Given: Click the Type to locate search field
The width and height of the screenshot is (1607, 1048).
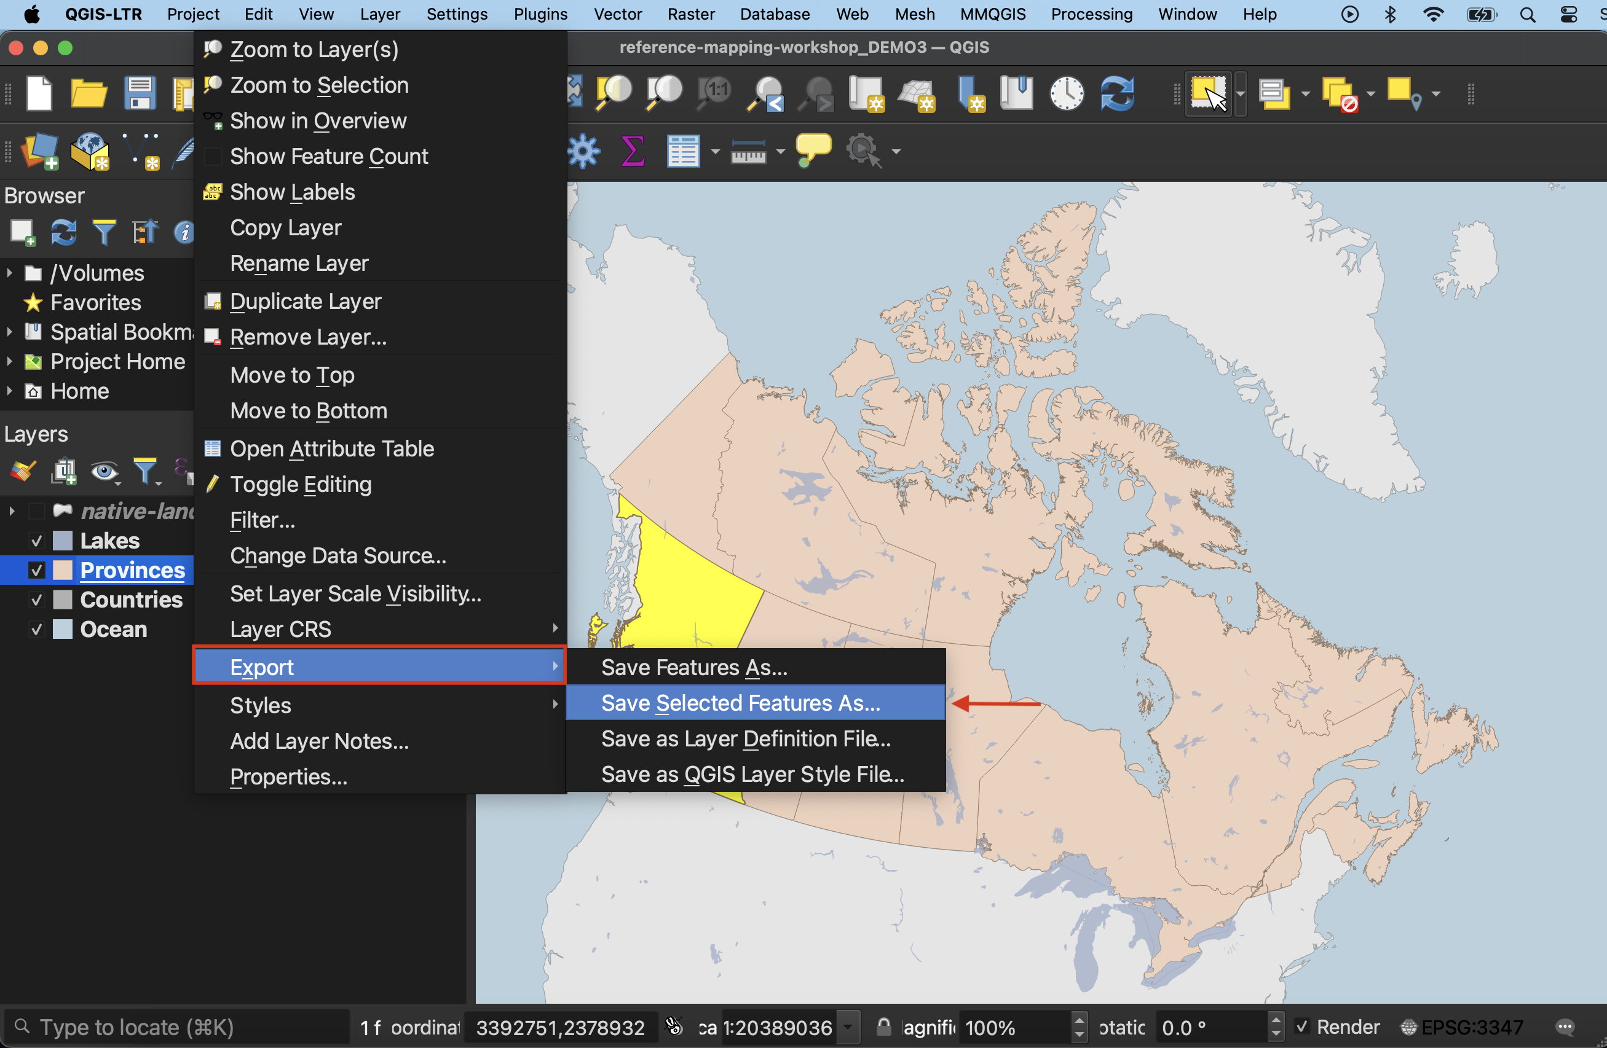Looking at the screenshot, I should (x=176, y=1026).
